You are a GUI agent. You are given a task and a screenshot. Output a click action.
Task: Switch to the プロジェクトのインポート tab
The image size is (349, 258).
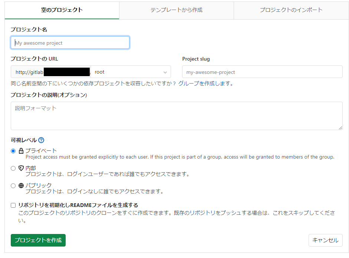[x=291, y=10]
